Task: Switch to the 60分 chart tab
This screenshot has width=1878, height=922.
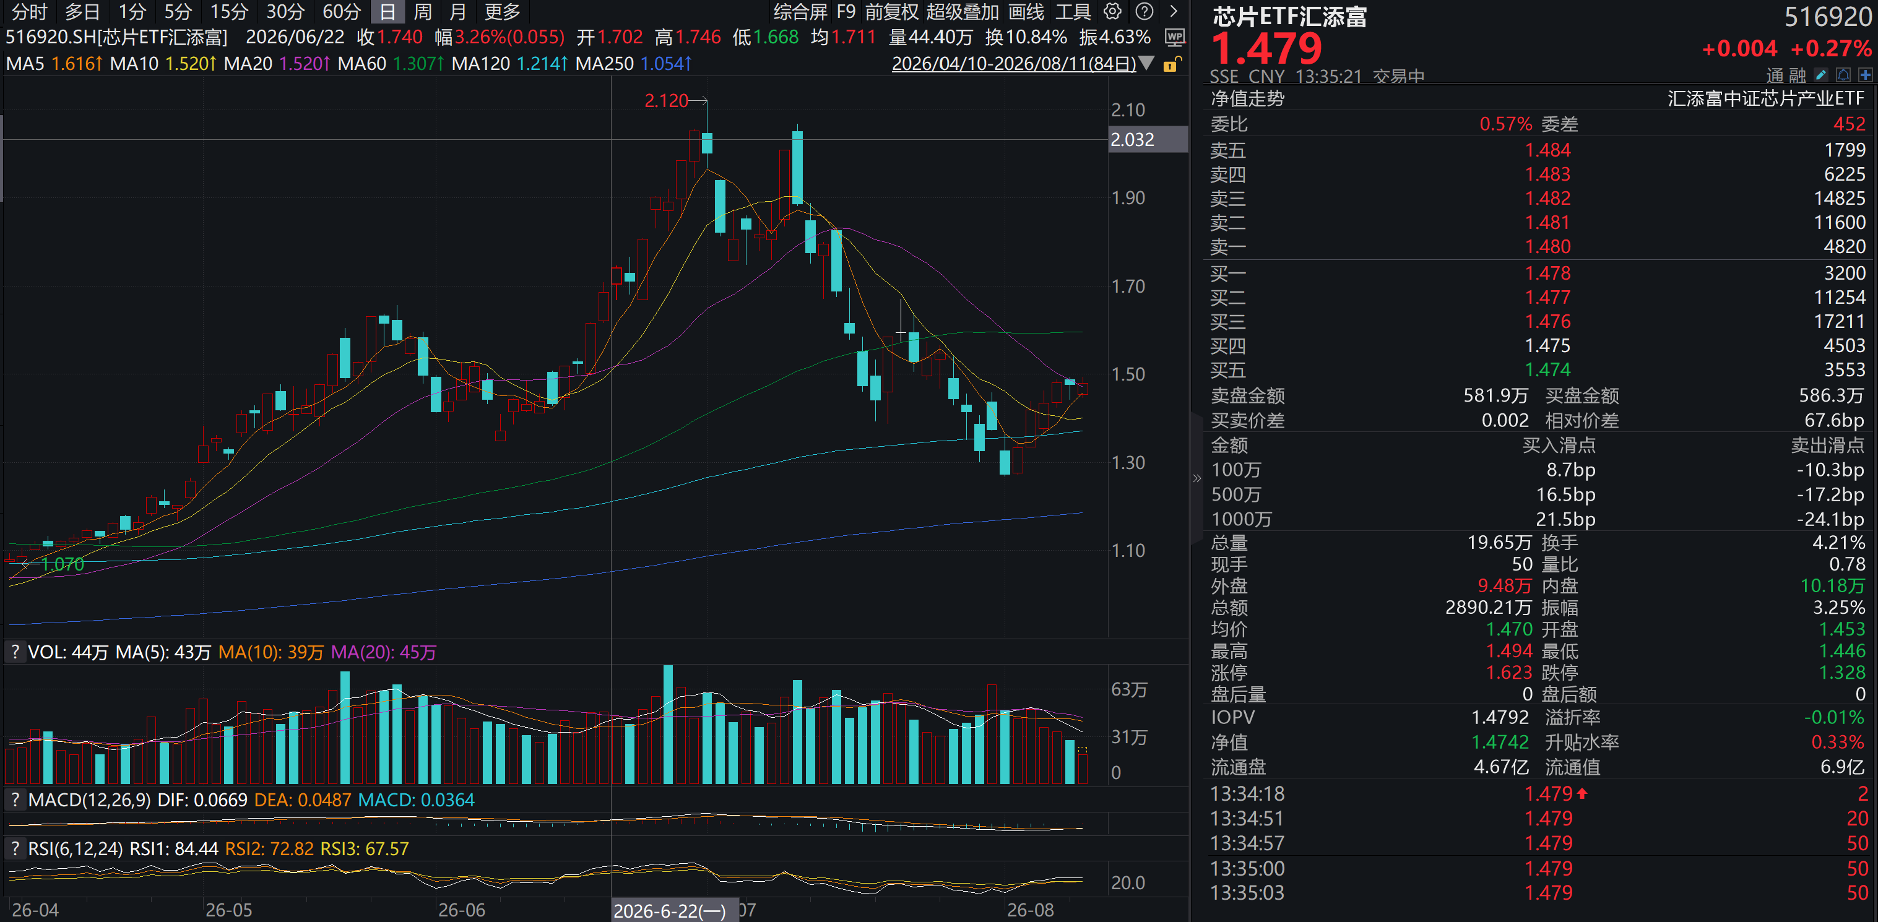Action: [x=342, y=12]
